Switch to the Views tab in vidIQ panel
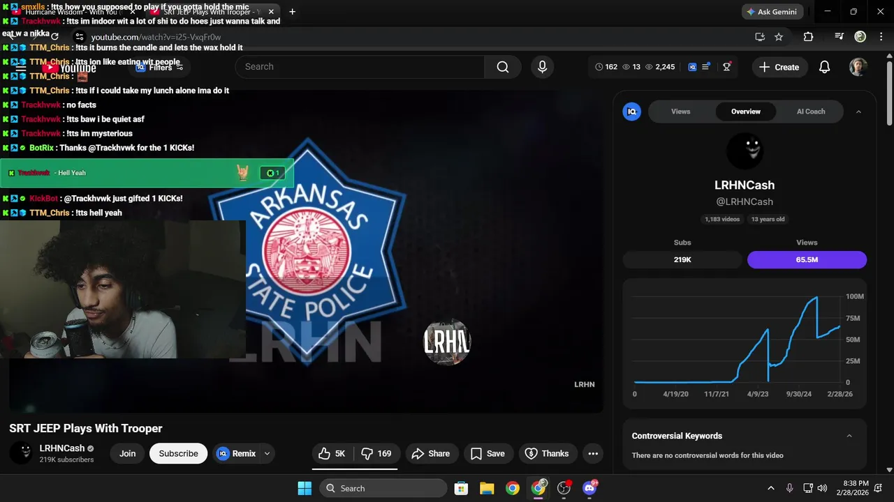Screen dimensions: 894x502 (681, 112)
